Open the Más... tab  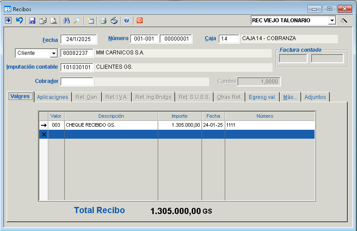click(x=290, y=97)
